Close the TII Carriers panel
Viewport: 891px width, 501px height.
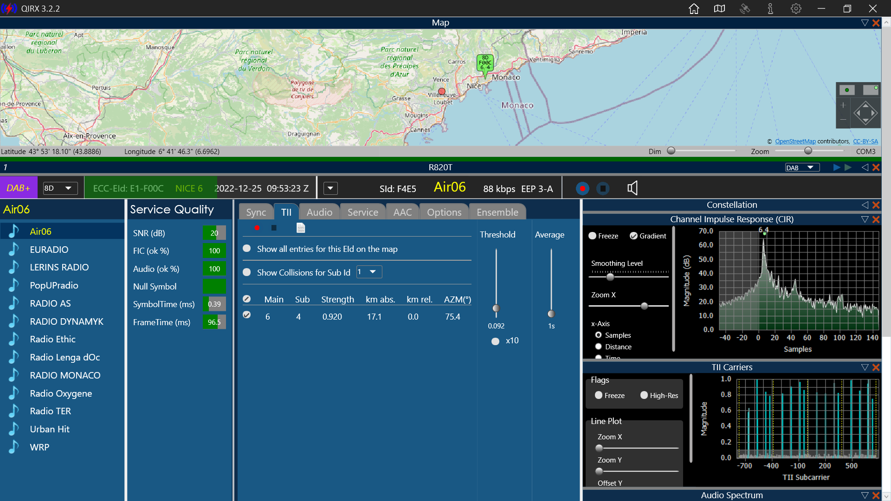(x=876, y=367)
